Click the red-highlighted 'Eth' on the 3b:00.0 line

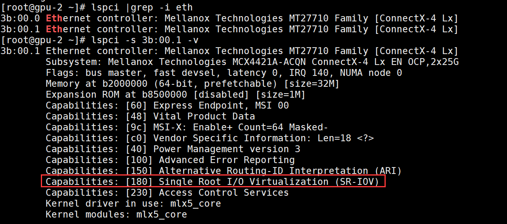(x=54, y=18)
